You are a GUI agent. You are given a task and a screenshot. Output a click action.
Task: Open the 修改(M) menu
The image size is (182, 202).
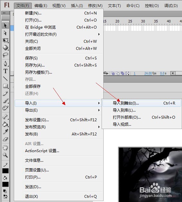pyautogui.click(x=95, y=6)
